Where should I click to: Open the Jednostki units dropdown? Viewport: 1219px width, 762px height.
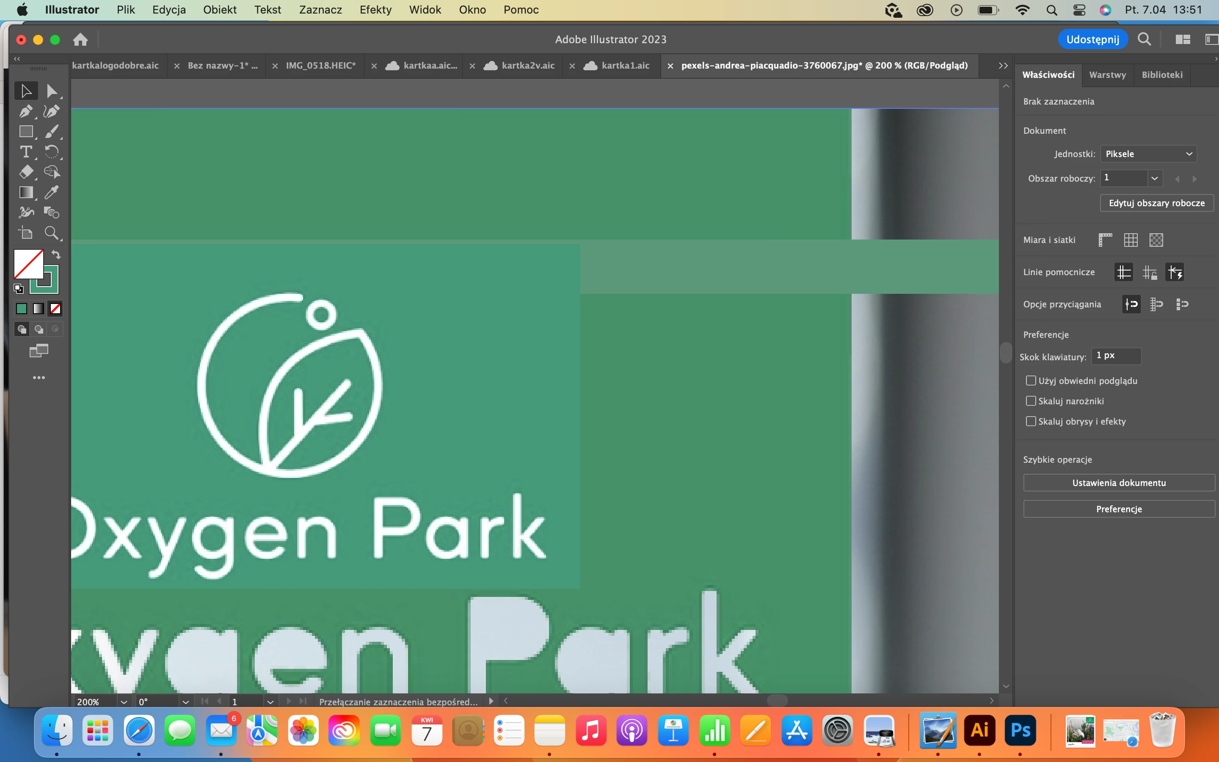[1148, 154]
